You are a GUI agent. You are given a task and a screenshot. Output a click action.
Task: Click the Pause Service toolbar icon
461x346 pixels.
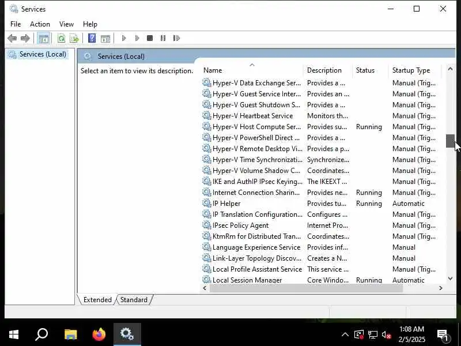tap(163, 38)
